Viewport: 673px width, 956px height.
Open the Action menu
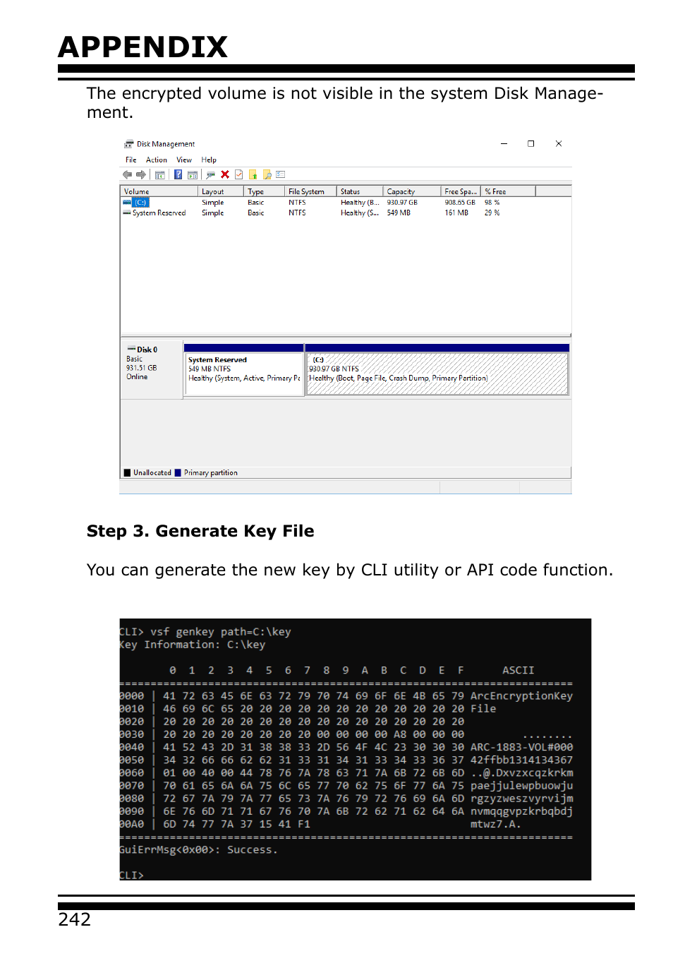point(157,160)
